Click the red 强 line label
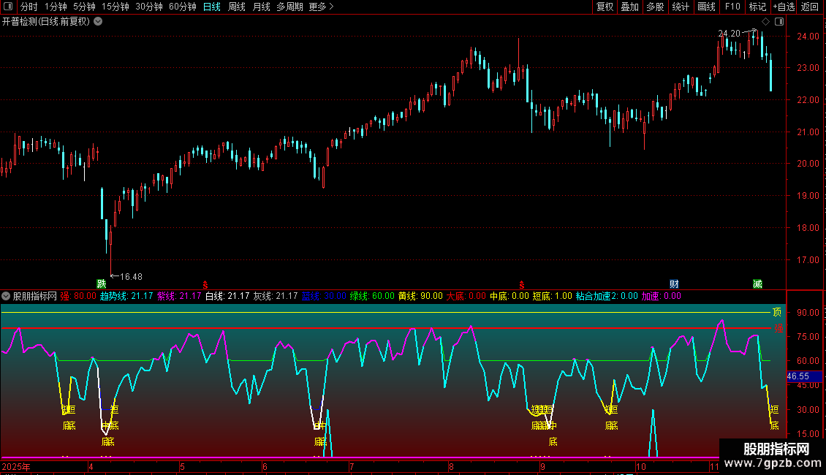The height and width of the screenshot is (475, 826). [x=778, y=328]
